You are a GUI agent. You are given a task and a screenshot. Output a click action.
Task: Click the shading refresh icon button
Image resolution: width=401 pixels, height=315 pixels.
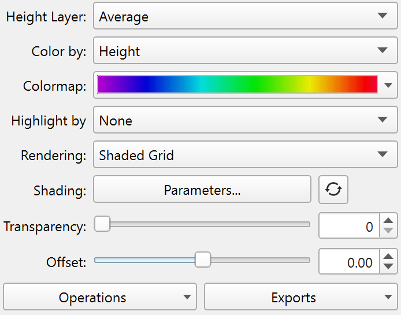[x=333, y=190]
